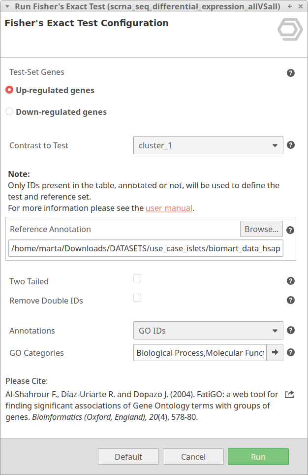Open Annotations GO IDs dropdown
The image size is (308, 475).
point(208,331)
